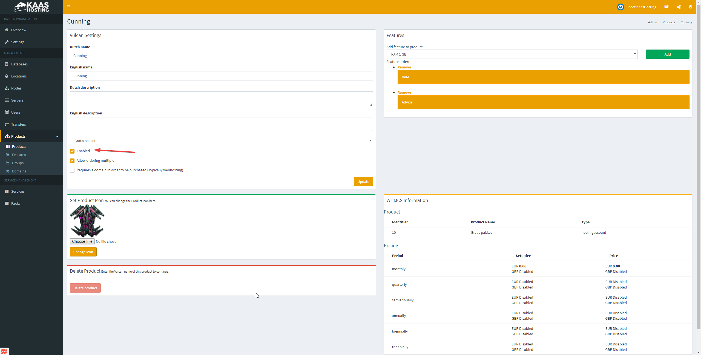
Task: Open the gears settings icon in header
Action: click(679, 7)
